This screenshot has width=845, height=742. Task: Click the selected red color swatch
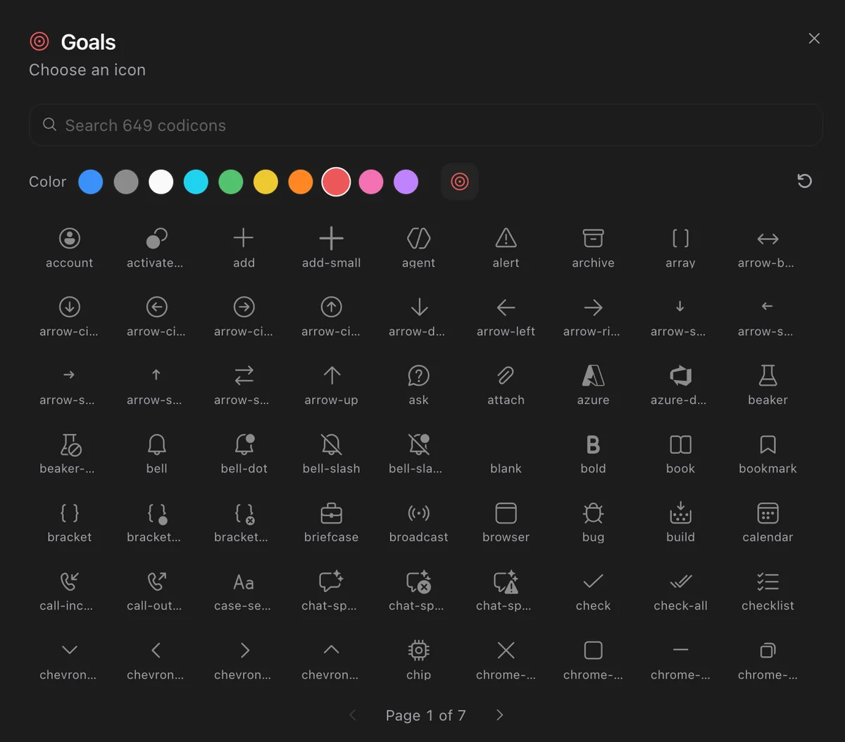click(336, 182)
